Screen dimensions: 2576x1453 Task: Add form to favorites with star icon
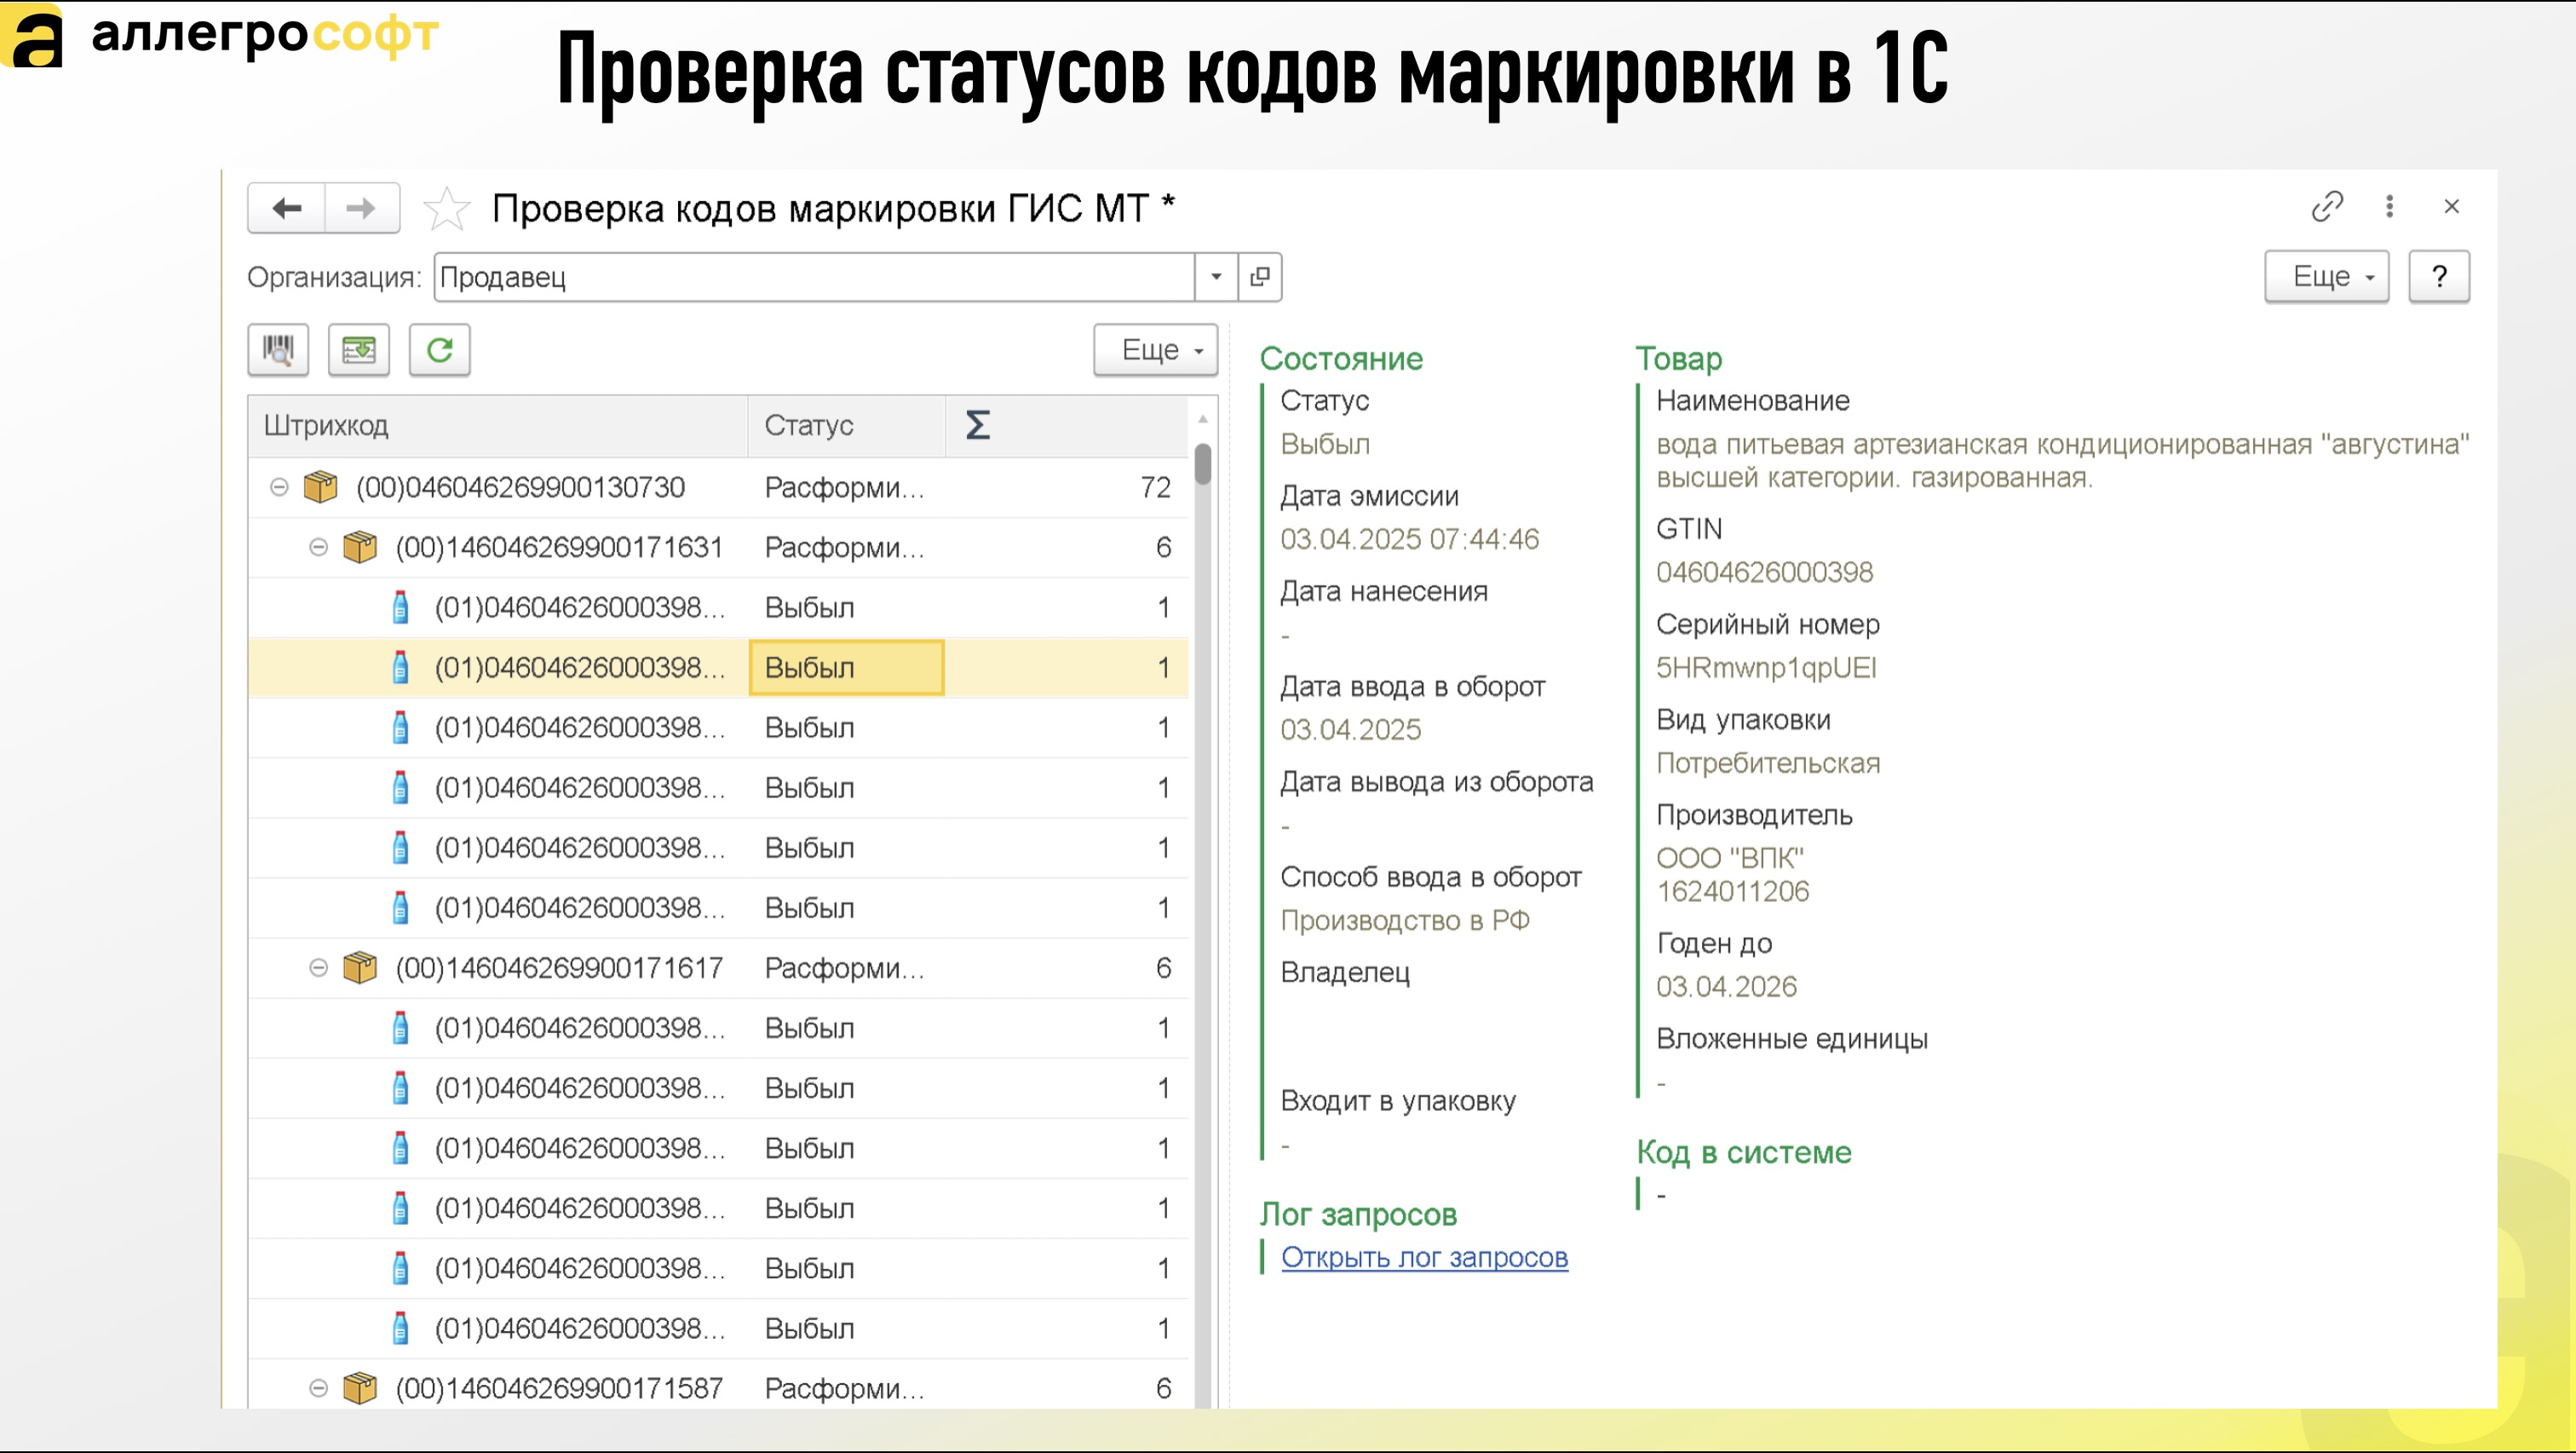pos(446,209)
